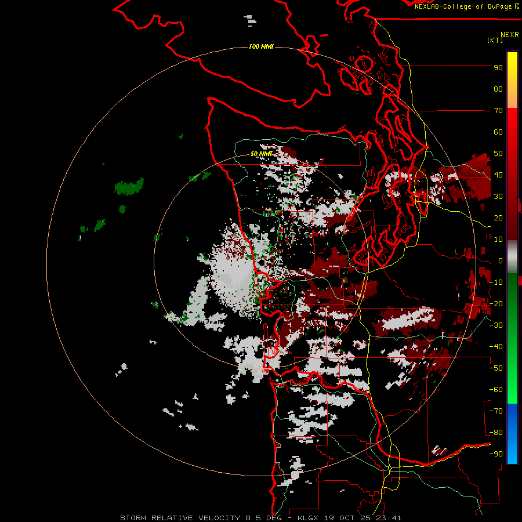Viewport: 522px width, 522px height.
Task: Click the 20 value on velocity scale
Action: tap(498, 218)
